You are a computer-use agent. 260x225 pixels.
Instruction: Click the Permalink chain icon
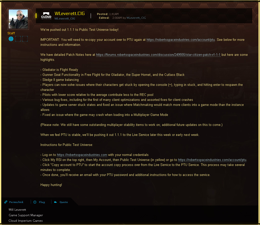[x=6, y=202]
